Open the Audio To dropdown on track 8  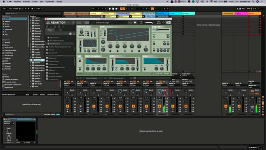point(162,85)
